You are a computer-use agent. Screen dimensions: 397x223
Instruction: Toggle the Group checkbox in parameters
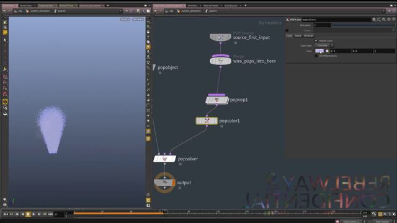(x=287, y=30)
